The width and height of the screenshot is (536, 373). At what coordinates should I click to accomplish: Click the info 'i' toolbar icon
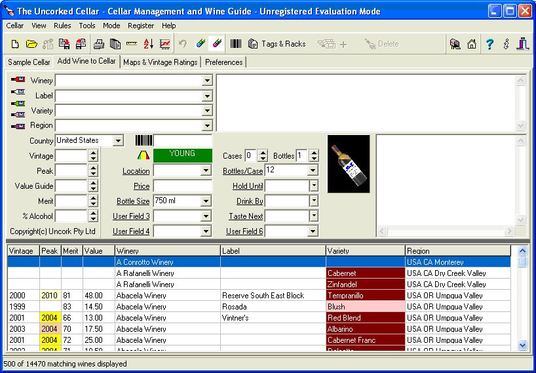(x=507, y=44)
